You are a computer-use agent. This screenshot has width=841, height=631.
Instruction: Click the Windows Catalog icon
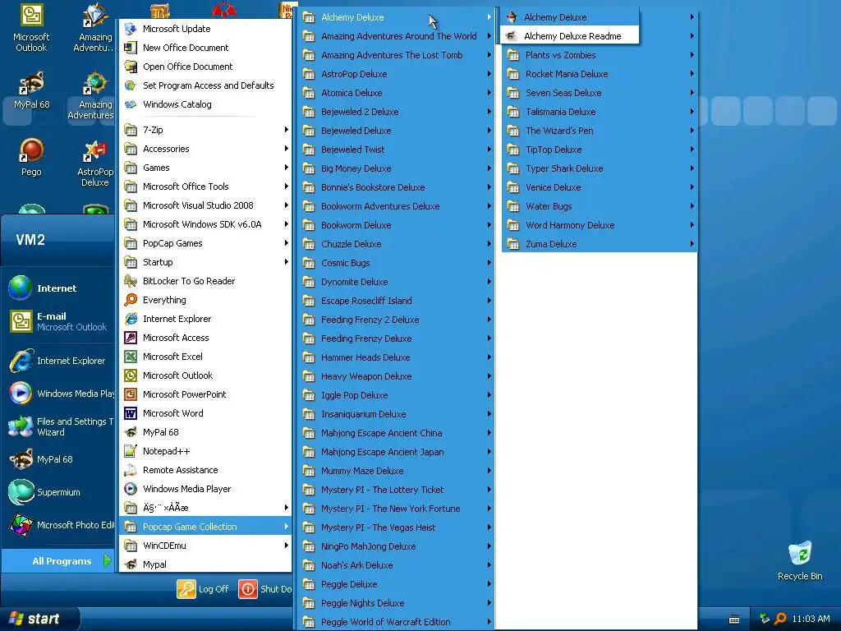point(131,104)
